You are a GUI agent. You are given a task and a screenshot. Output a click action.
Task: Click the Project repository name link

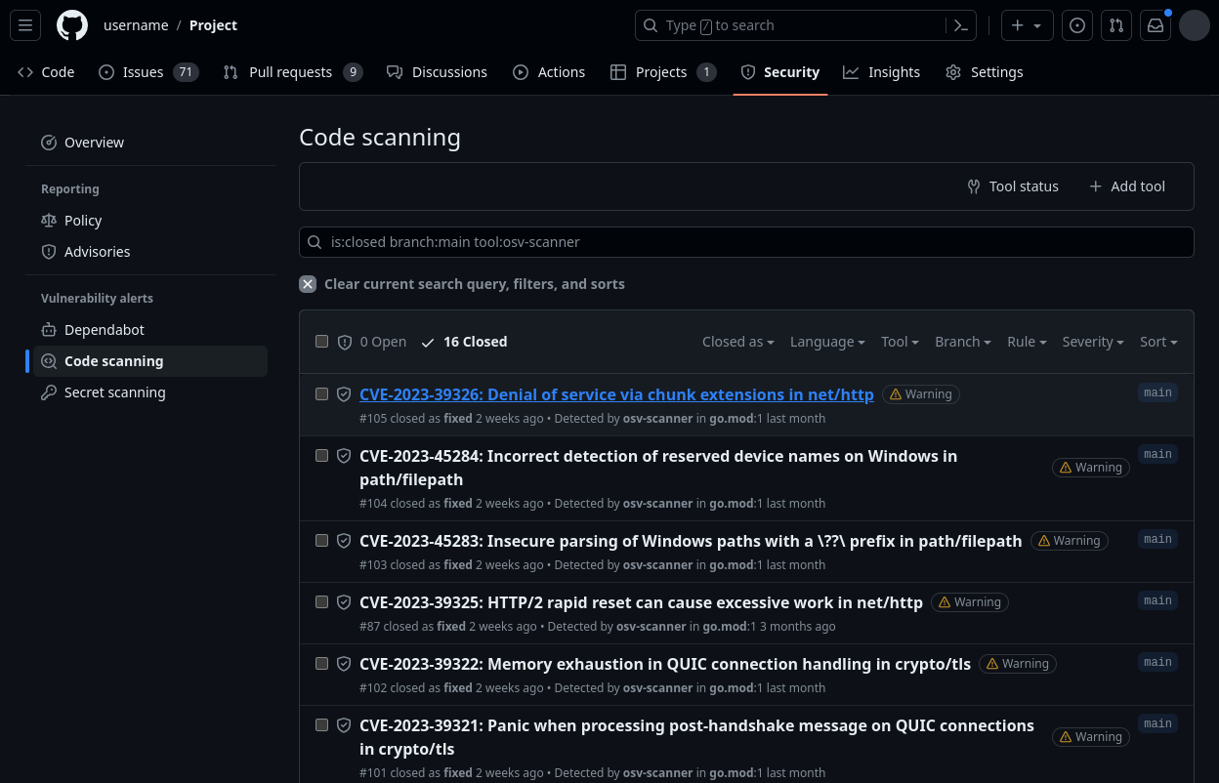pos(213,25)
